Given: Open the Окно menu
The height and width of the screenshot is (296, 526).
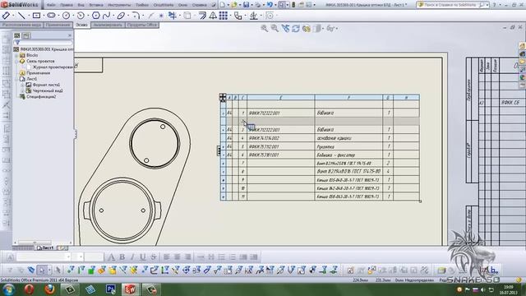Looking at the screenshot, I should (182, 5).
